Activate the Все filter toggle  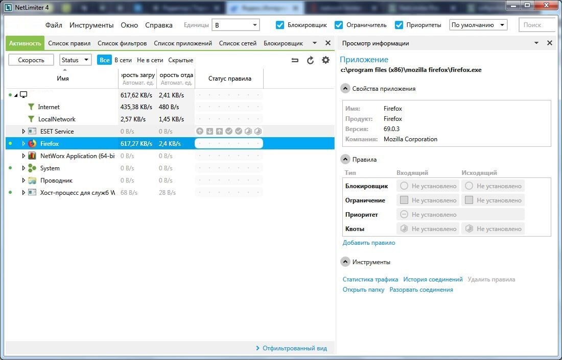click(x=104, y=60)
